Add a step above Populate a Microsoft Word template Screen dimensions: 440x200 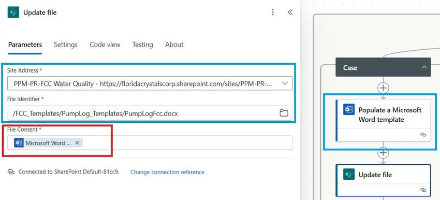pyautogui.click(x=383, y=88)
